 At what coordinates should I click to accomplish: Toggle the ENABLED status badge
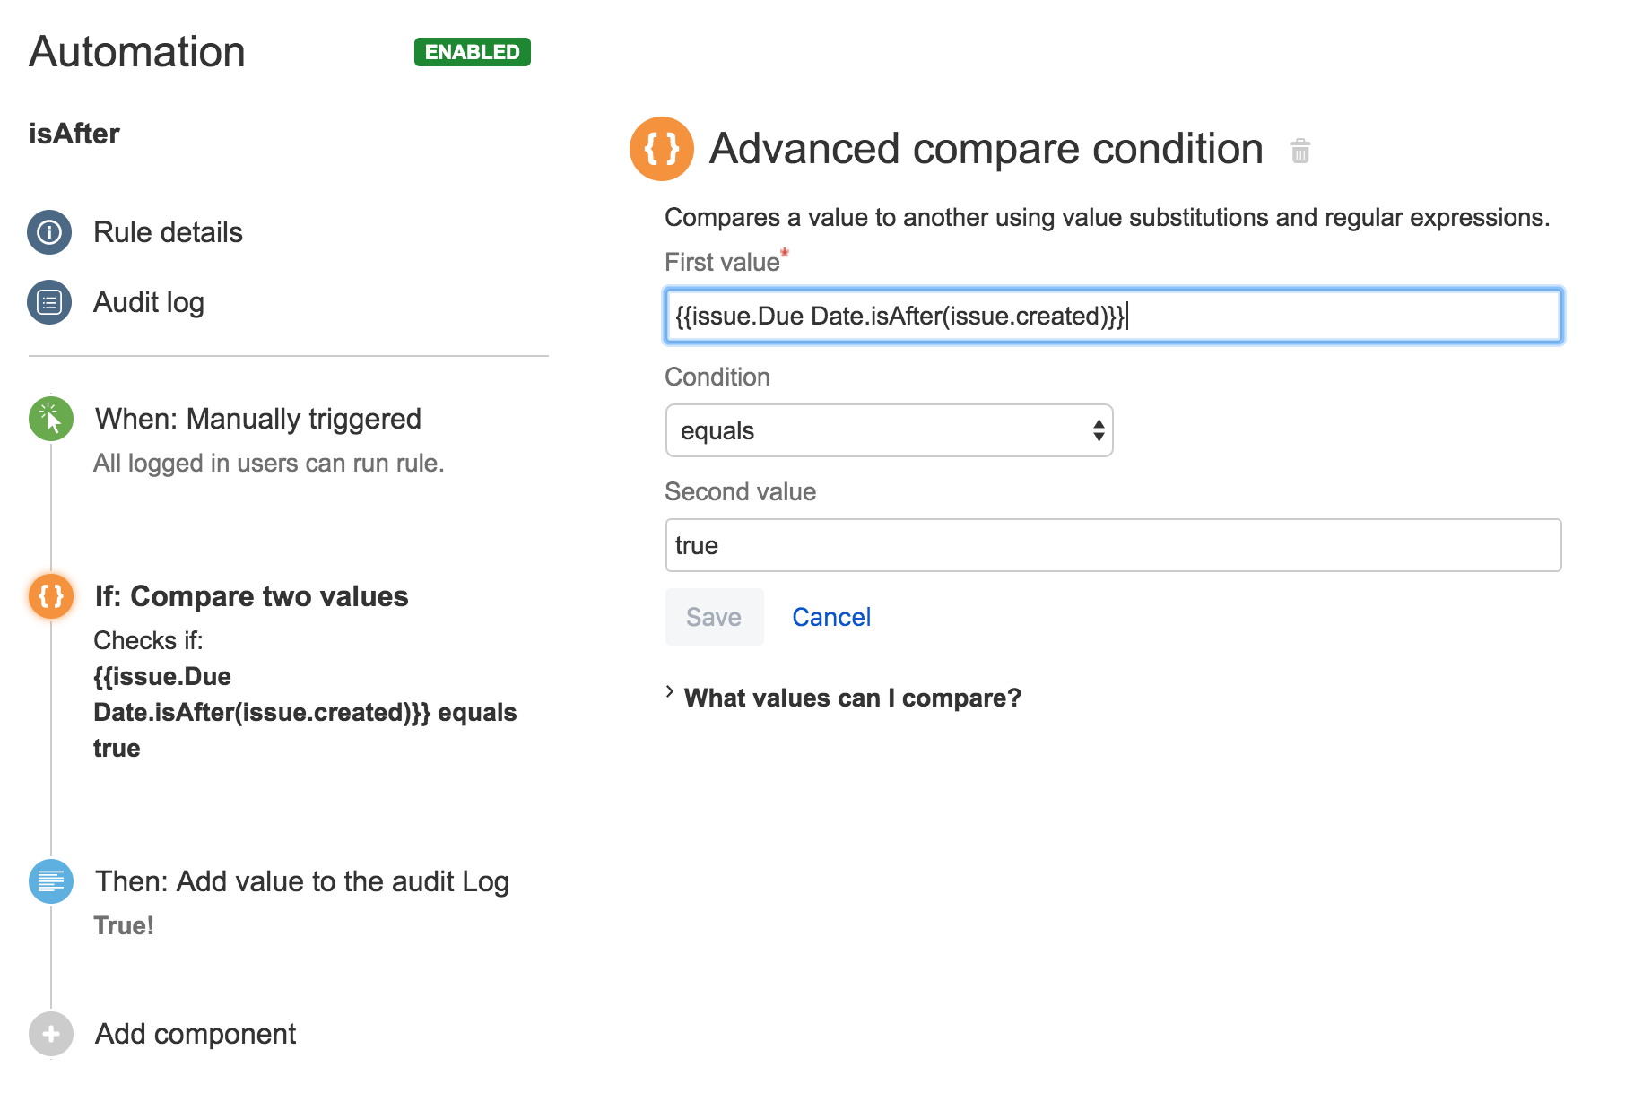472,52
